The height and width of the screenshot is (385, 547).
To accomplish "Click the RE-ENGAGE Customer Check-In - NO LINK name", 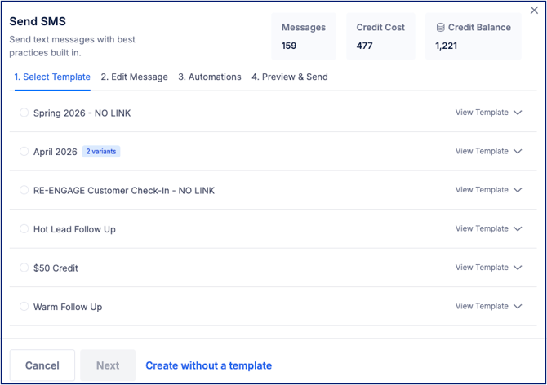I will coord(124,191).
